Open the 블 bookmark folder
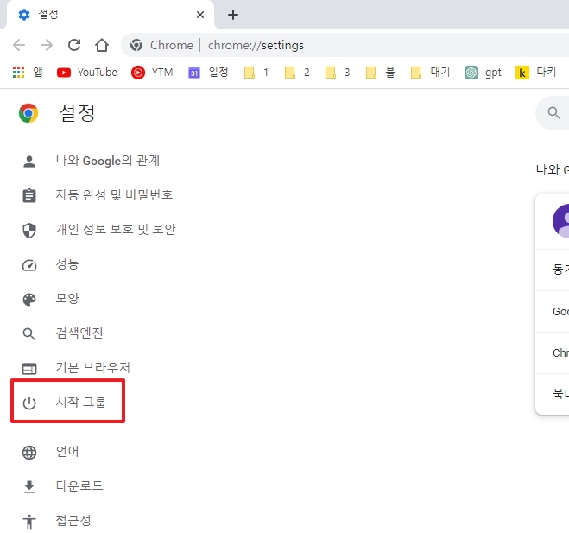This screenshot has height=533, width=569. 380,73
